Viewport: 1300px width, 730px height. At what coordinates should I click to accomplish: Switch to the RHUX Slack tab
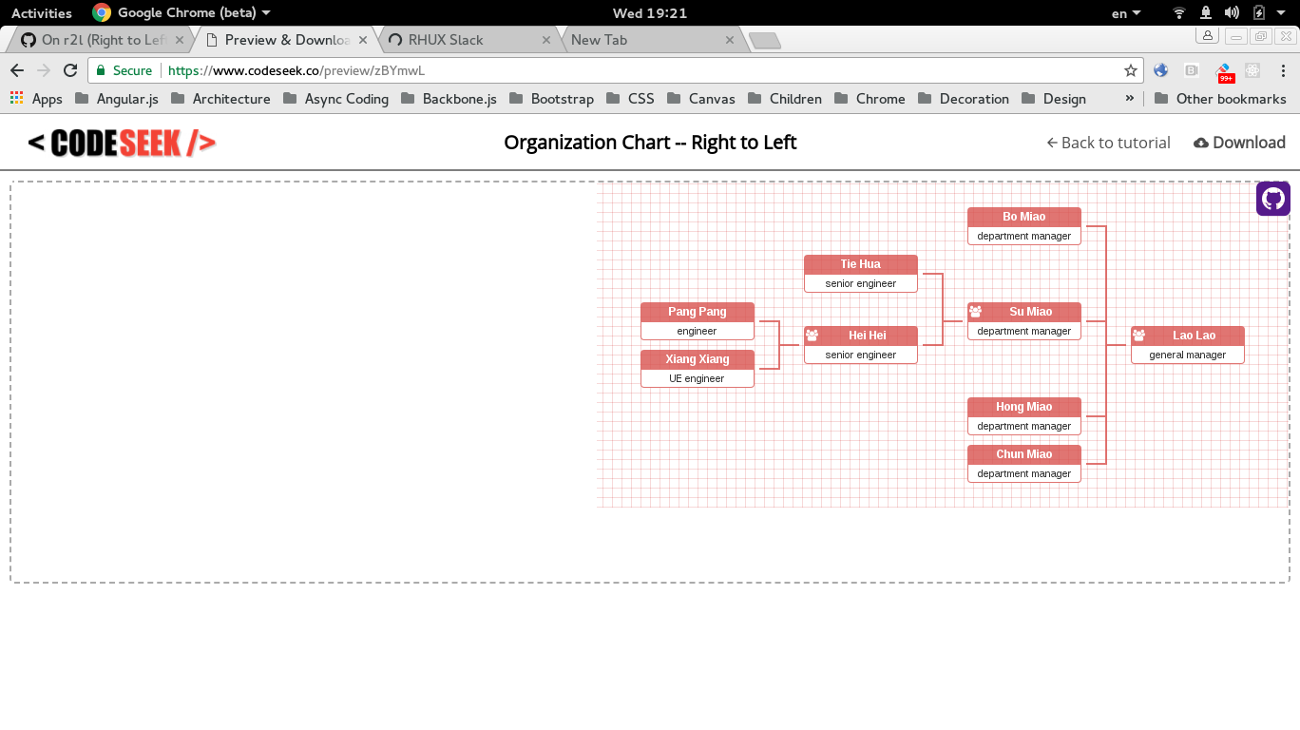(x=466, y=40)
